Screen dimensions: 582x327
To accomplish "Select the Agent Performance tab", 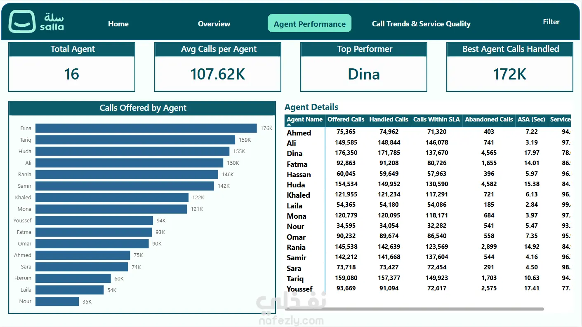I will click(x=309, y=23).
